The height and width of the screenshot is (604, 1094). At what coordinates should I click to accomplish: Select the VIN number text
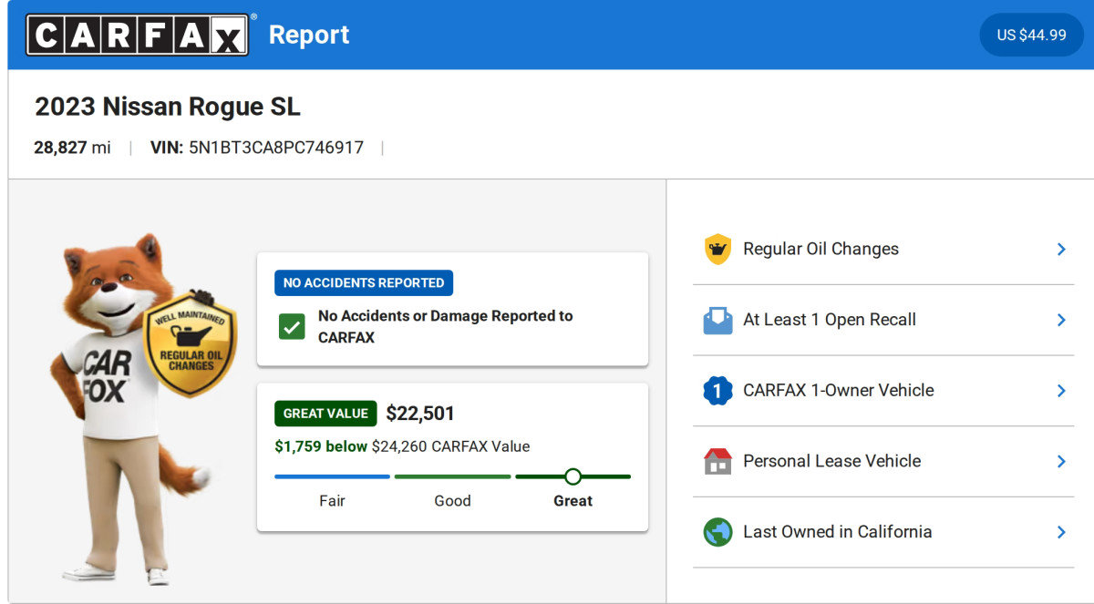tap(275, 148)
